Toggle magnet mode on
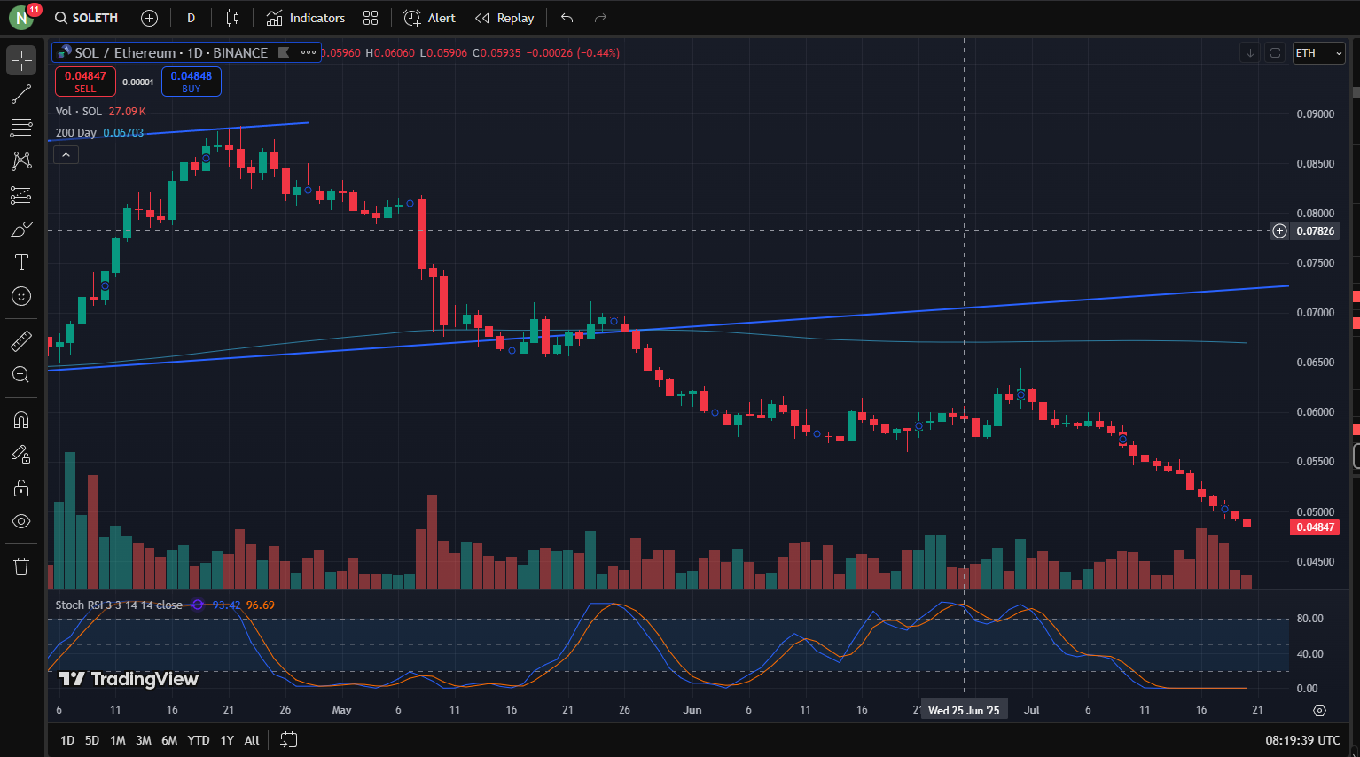Viewport: 1360px width, 757px height. pos(21,420)
